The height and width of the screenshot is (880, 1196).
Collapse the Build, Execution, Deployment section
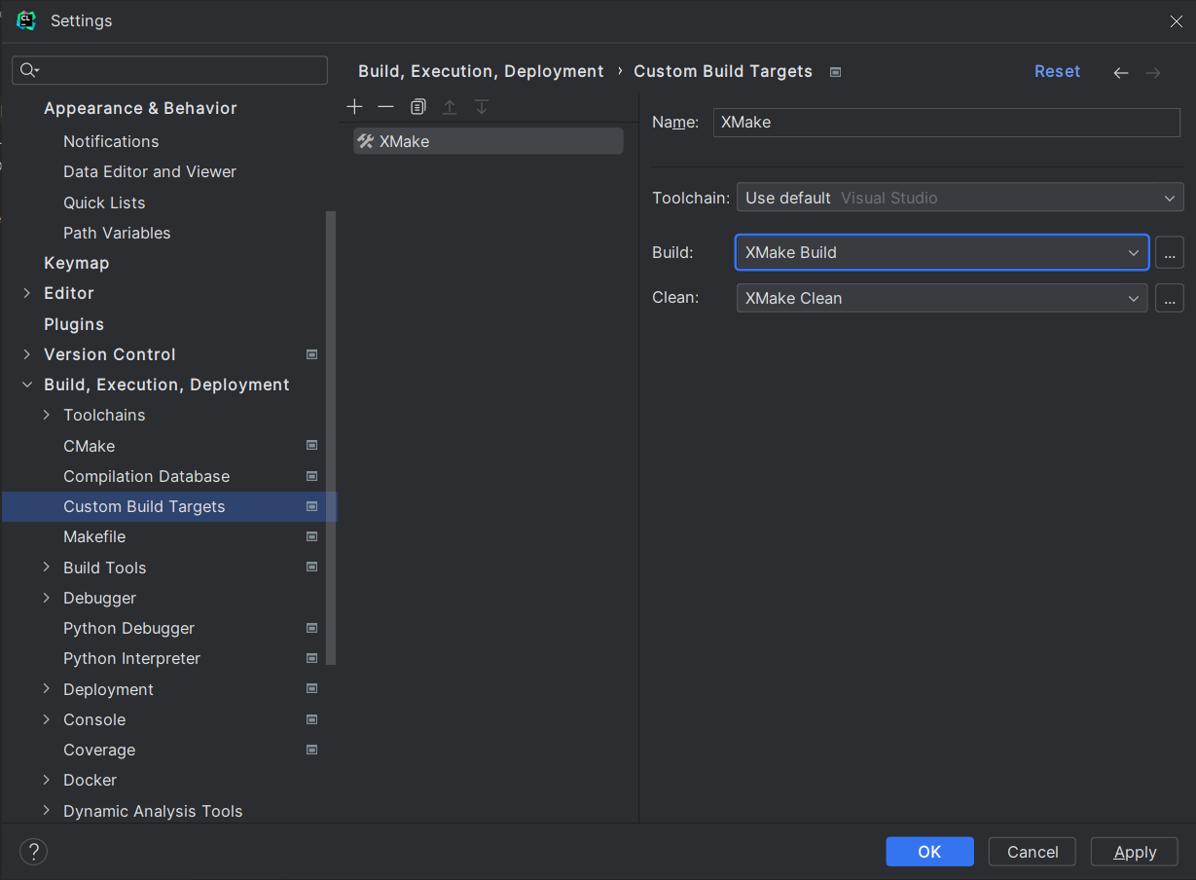click(x=27, y=385)
